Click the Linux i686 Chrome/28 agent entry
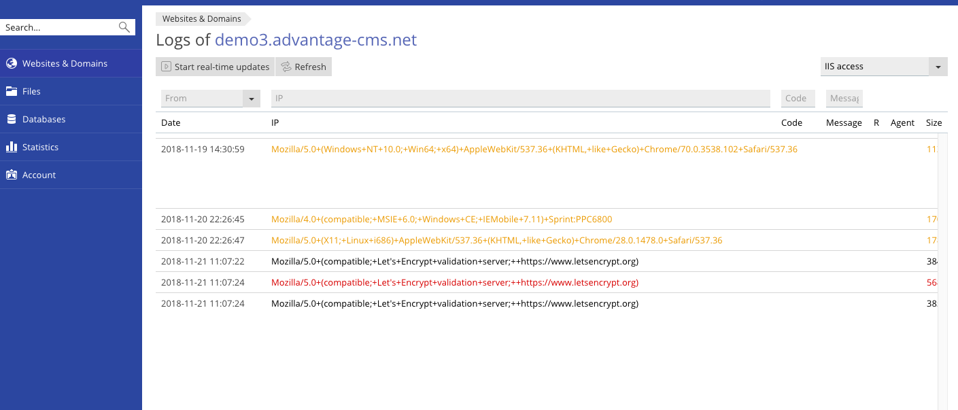Screen dimensions: 958x410 [x=496, y=241]
